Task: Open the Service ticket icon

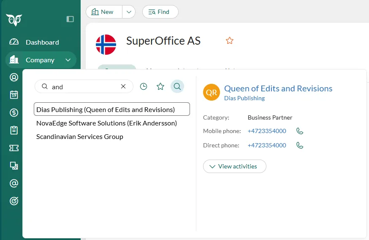Action: tap(14, 148)
